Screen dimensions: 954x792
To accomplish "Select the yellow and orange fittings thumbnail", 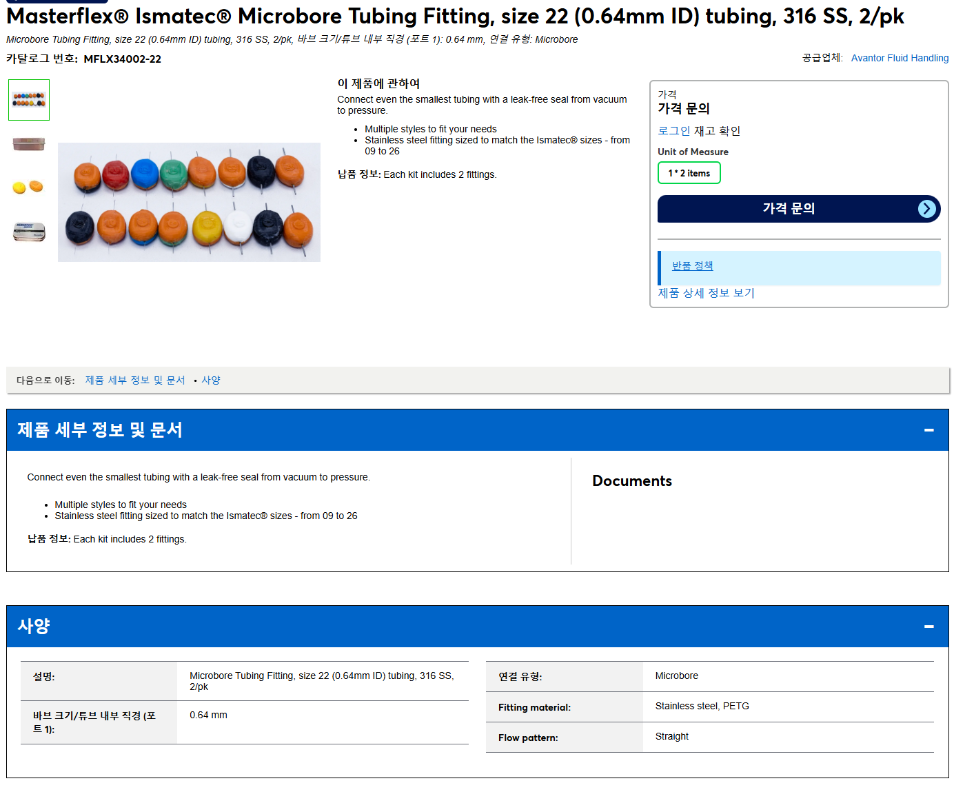I will (x=29, y=187).
